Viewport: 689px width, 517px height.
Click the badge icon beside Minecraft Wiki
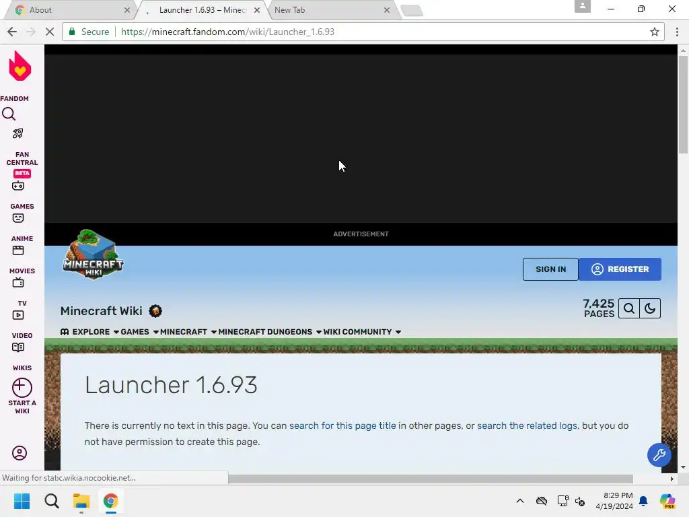pyautogui.click(x=155, y=311)
